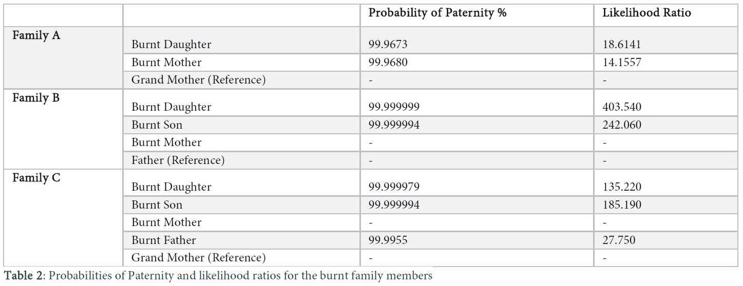This screenshot has width=743, height=286.
Task: Click the 27.750 likelihood ratio cell
Action: click(619, 240)
